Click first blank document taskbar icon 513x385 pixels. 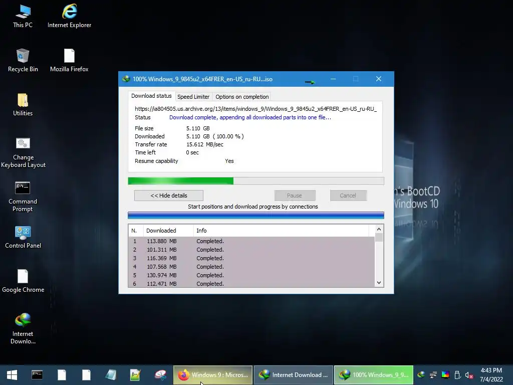tap(62, 375)
